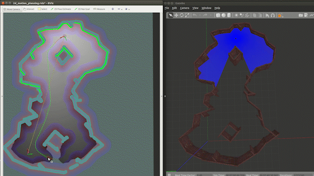Click the 2D Pose Estimate button

[x=61, y=9]
